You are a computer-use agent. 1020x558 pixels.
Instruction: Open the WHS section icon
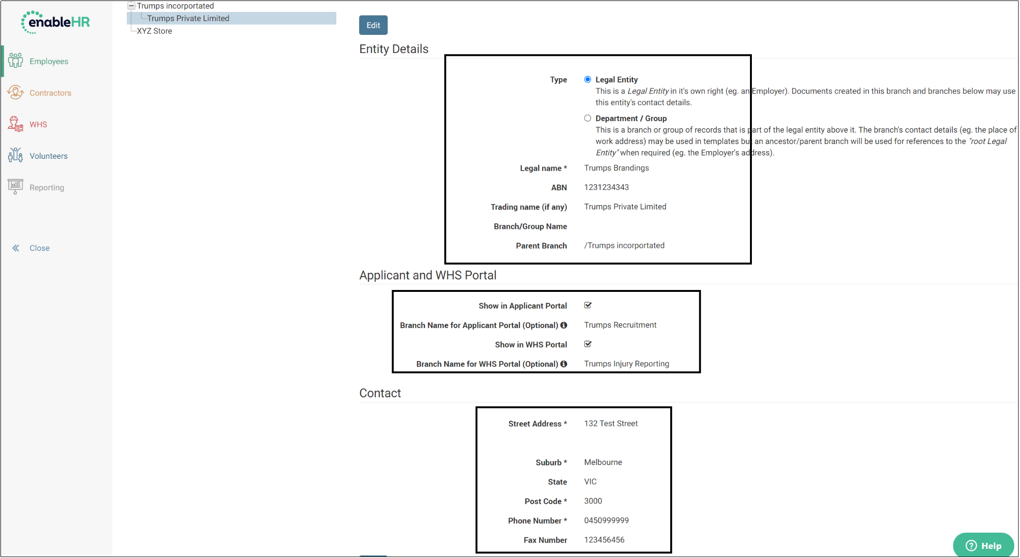click(15, 124)
